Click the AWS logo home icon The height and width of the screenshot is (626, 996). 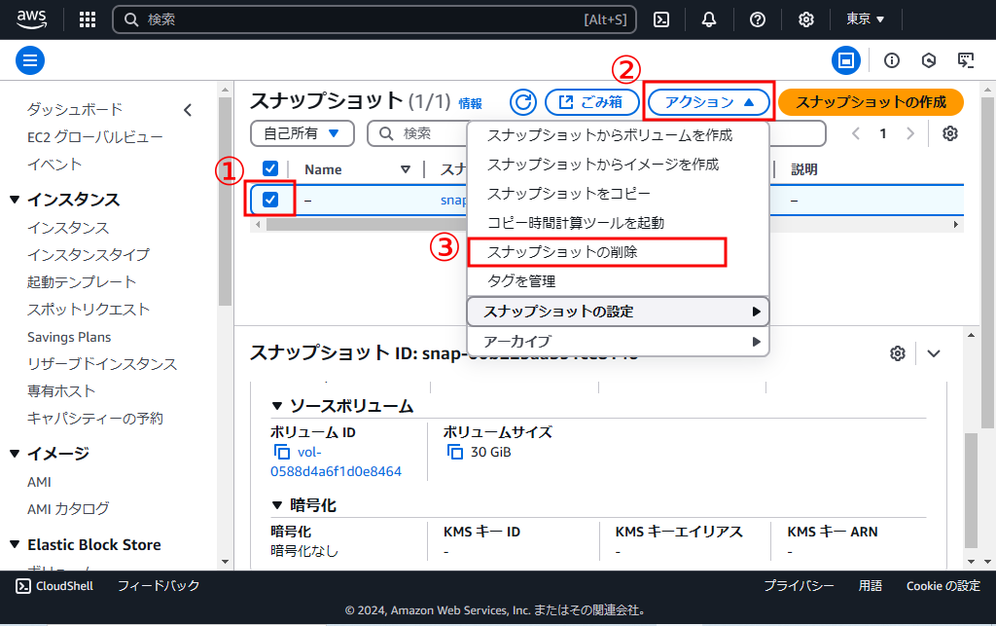(31, 19)
